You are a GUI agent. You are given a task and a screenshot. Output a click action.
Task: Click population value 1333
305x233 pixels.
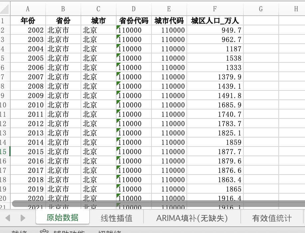click(215, 67)
